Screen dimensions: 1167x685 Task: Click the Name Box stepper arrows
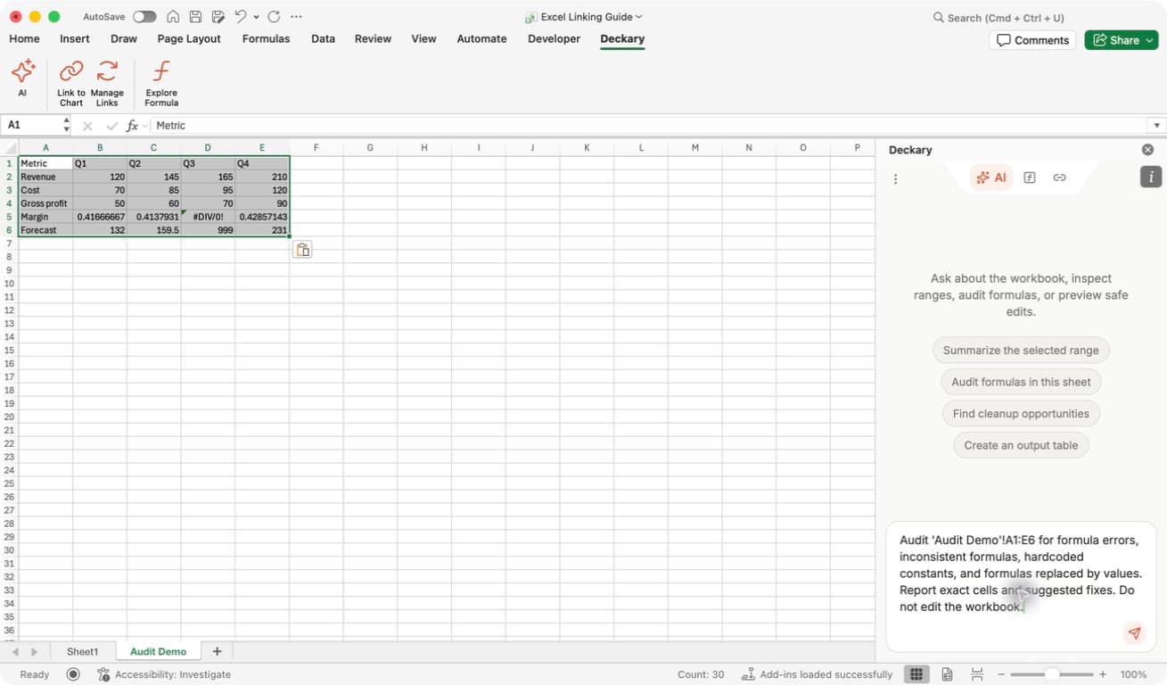click(66, 126)
